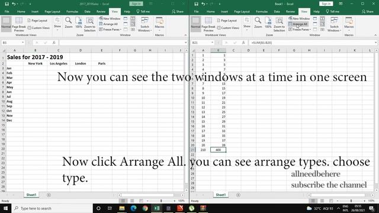Open Zoom dialog in left window
The width and height of the screenshot is (379, 213).
coord(69,23)
